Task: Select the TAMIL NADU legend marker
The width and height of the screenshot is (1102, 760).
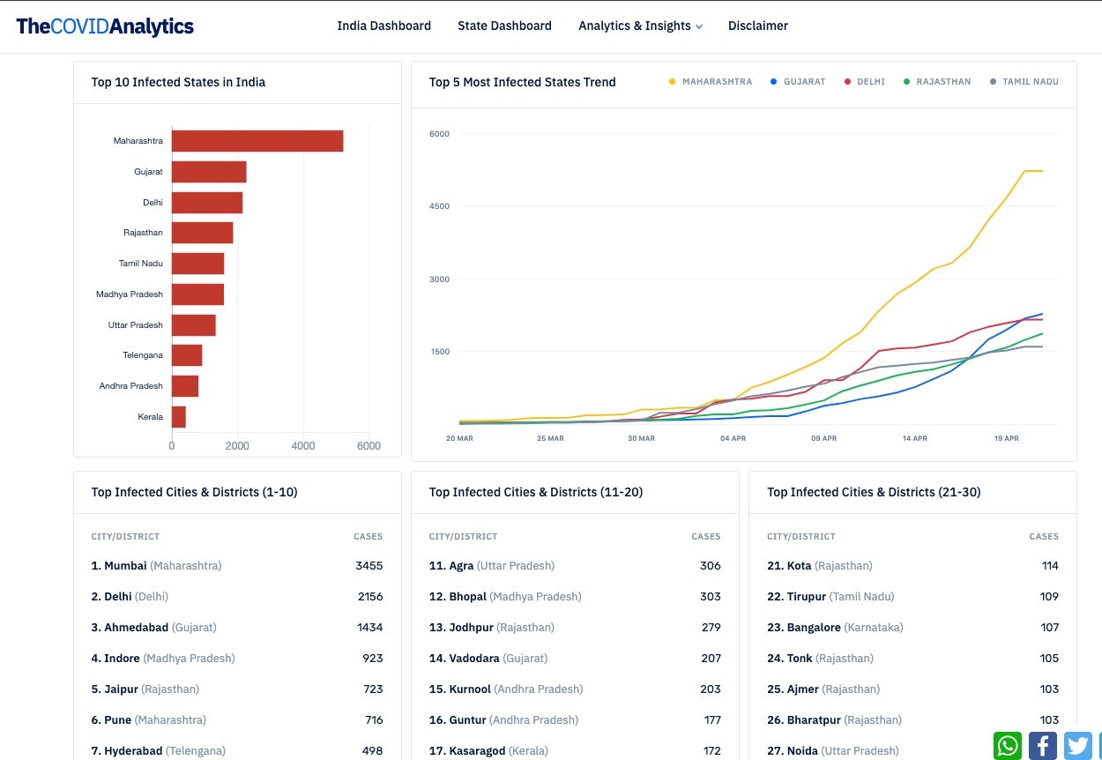Action: [x=993, y=81]
